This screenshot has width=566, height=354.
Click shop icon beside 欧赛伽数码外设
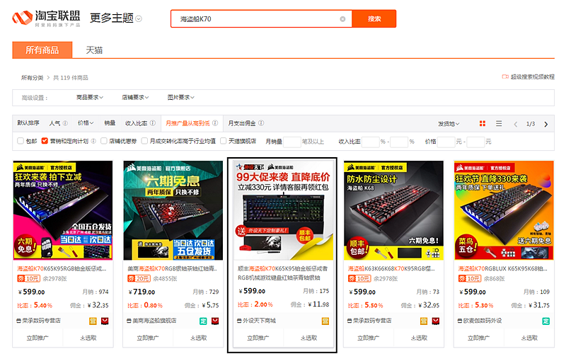[460, 321]
